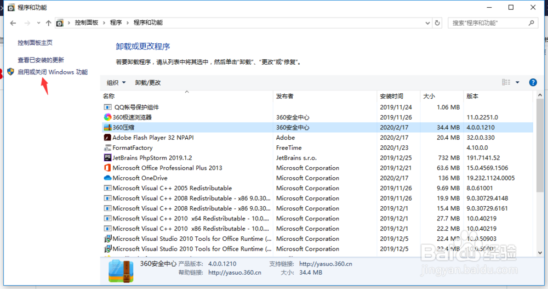Click the vertical scrollbar thumb
This screenshot has height=289, width=548.
coord(540,145)
